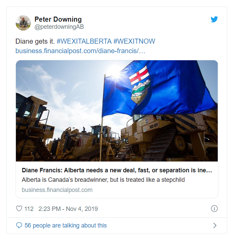The height and width of the screenshot is (239, 235).
Task: Open the #WEXITALBERTA hashtag
Action: click(84, 41)
